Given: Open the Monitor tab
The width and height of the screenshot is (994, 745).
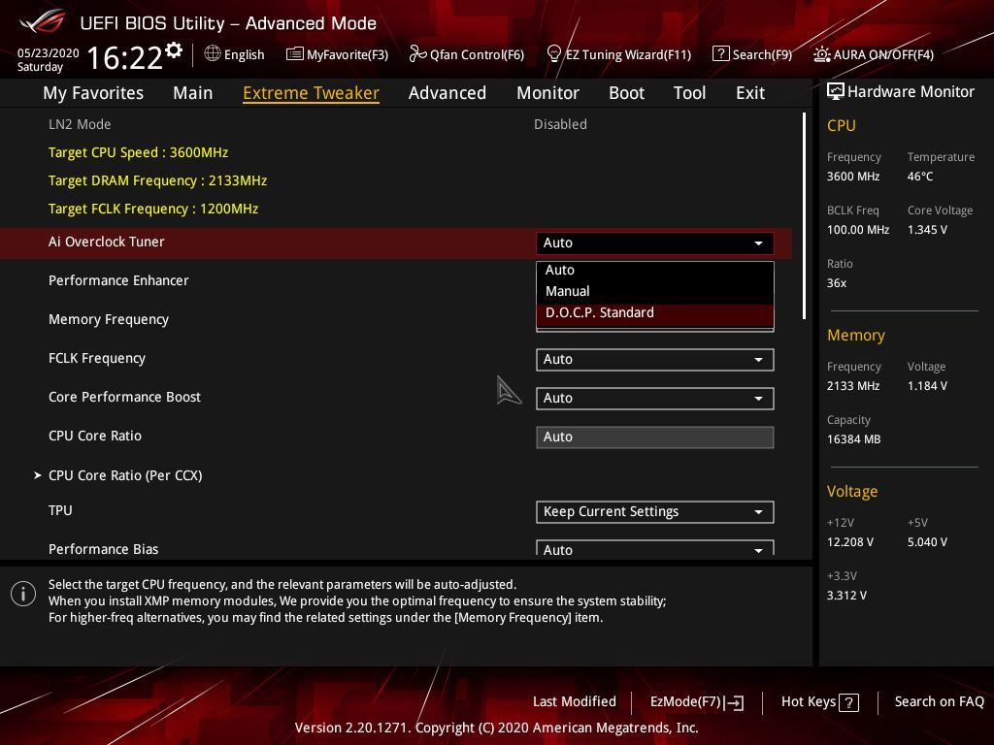Looking at the screenshot, I should point(547,93).
